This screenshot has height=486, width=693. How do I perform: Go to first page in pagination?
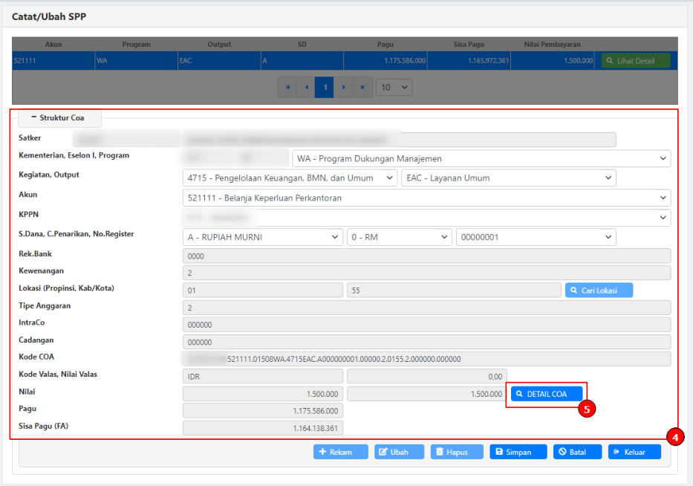tap(287, 87)
